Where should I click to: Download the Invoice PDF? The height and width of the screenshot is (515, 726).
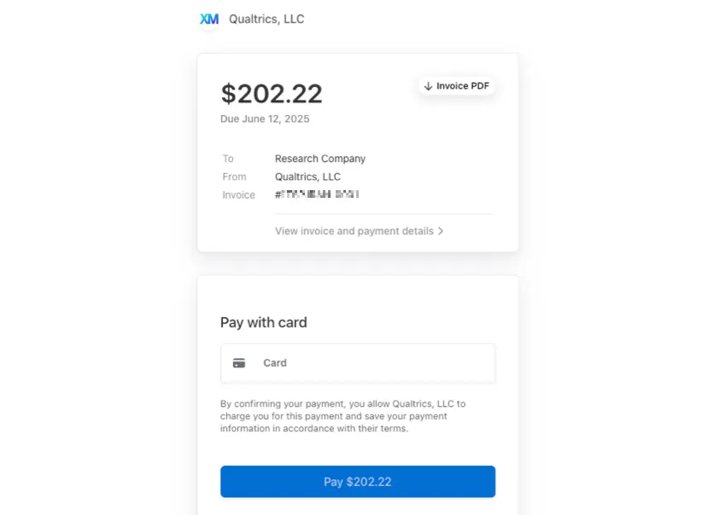[456, 85]
